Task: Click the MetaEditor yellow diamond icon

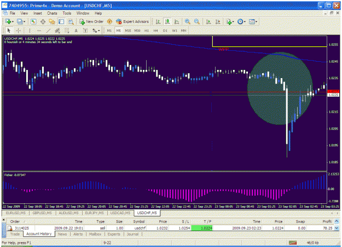Action: [109, 21]
